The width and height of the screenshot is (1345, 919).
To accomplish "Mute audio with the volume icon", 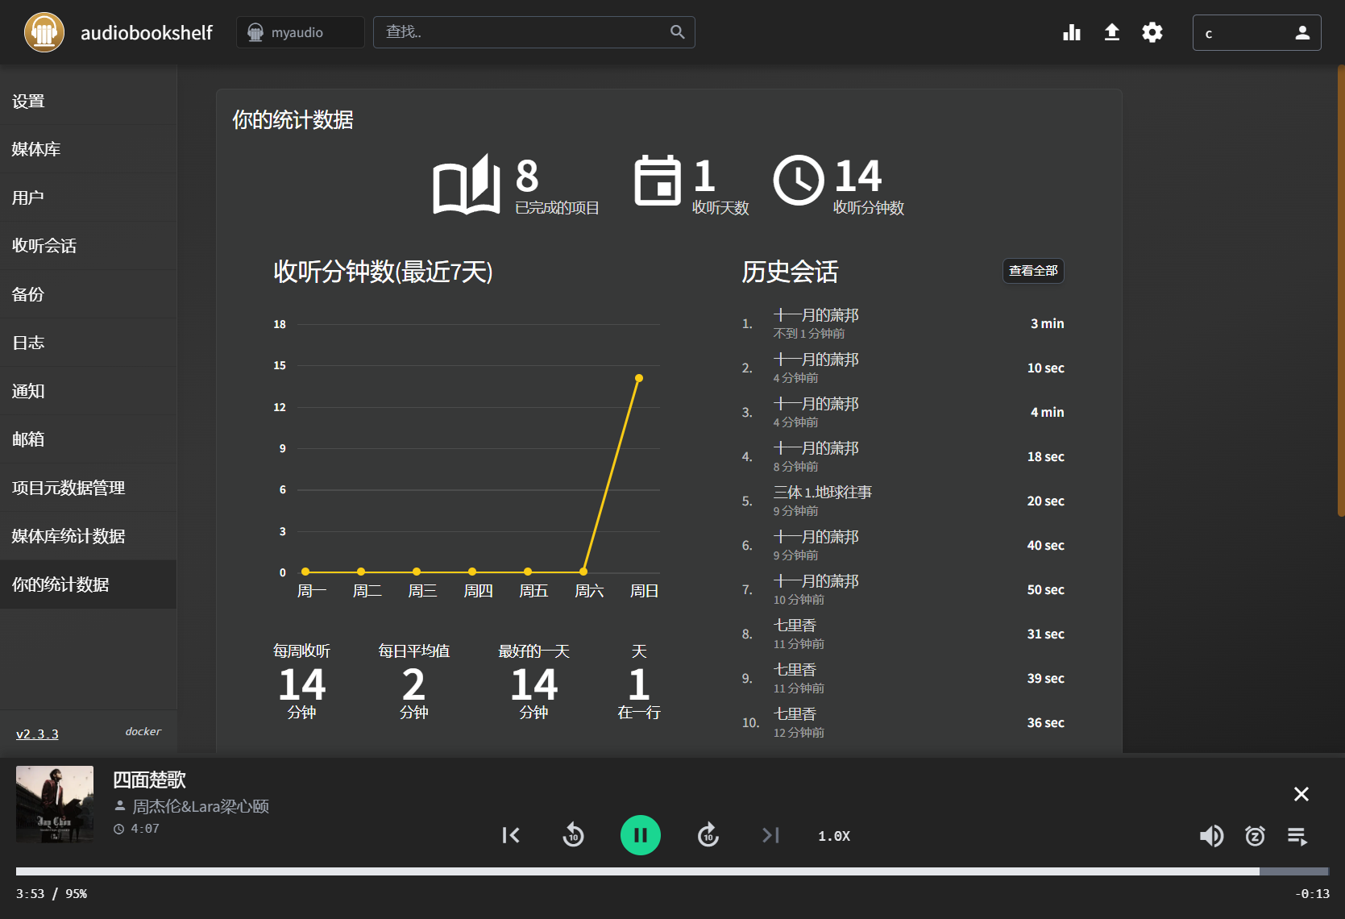I will tap(1211, 836).
